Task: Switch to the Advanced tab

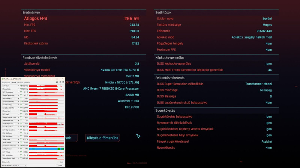Action: (x=20, y=83)
